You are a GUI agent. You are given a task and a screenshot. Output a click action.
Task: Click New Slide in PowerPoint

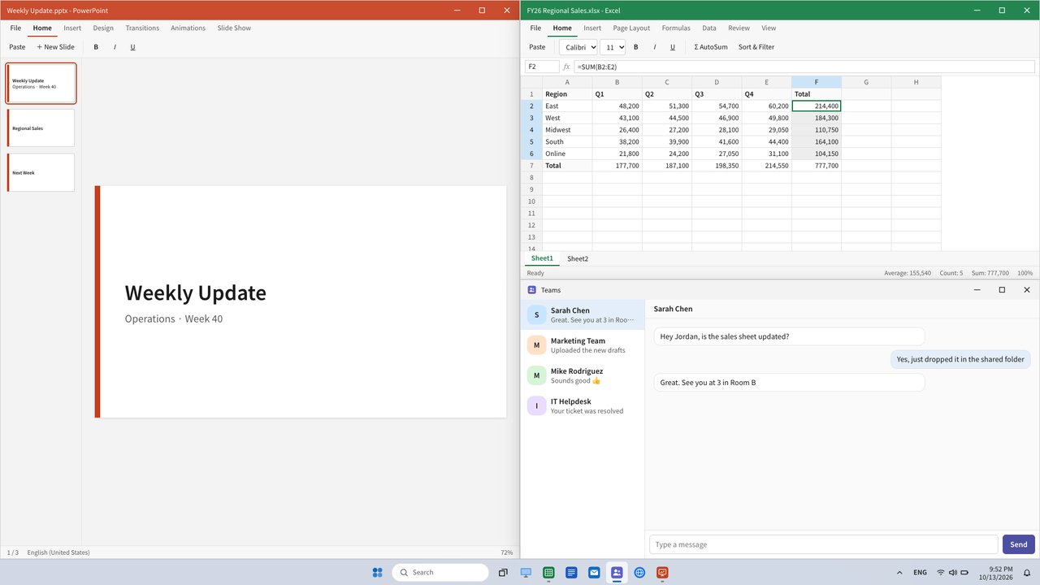pos(55,47)
